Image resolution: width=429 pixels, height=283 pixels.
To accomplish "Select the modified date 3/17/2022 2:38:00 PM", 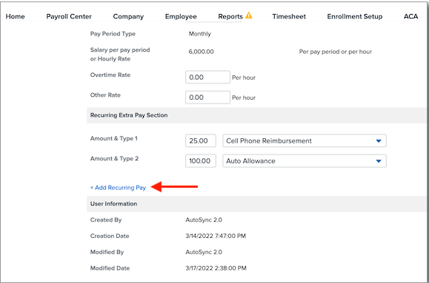I will click(216, 268).
